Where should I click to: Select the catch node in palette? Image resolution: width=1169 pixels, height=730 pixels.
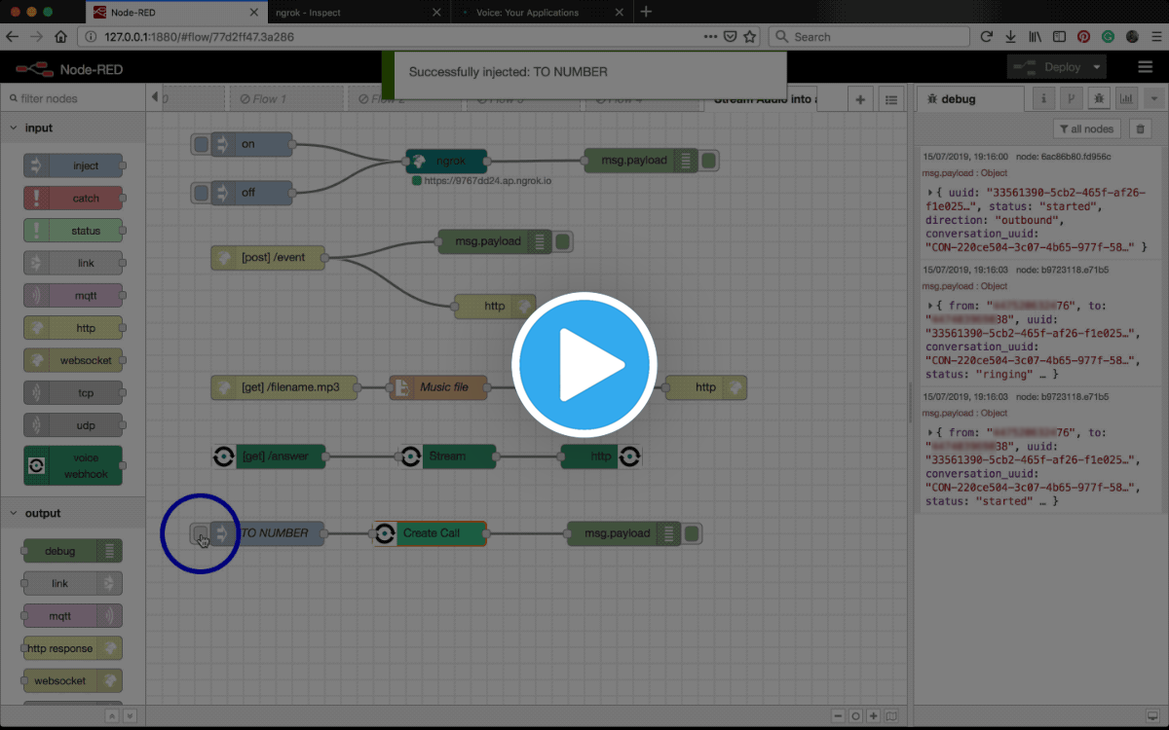click(74, 198)
